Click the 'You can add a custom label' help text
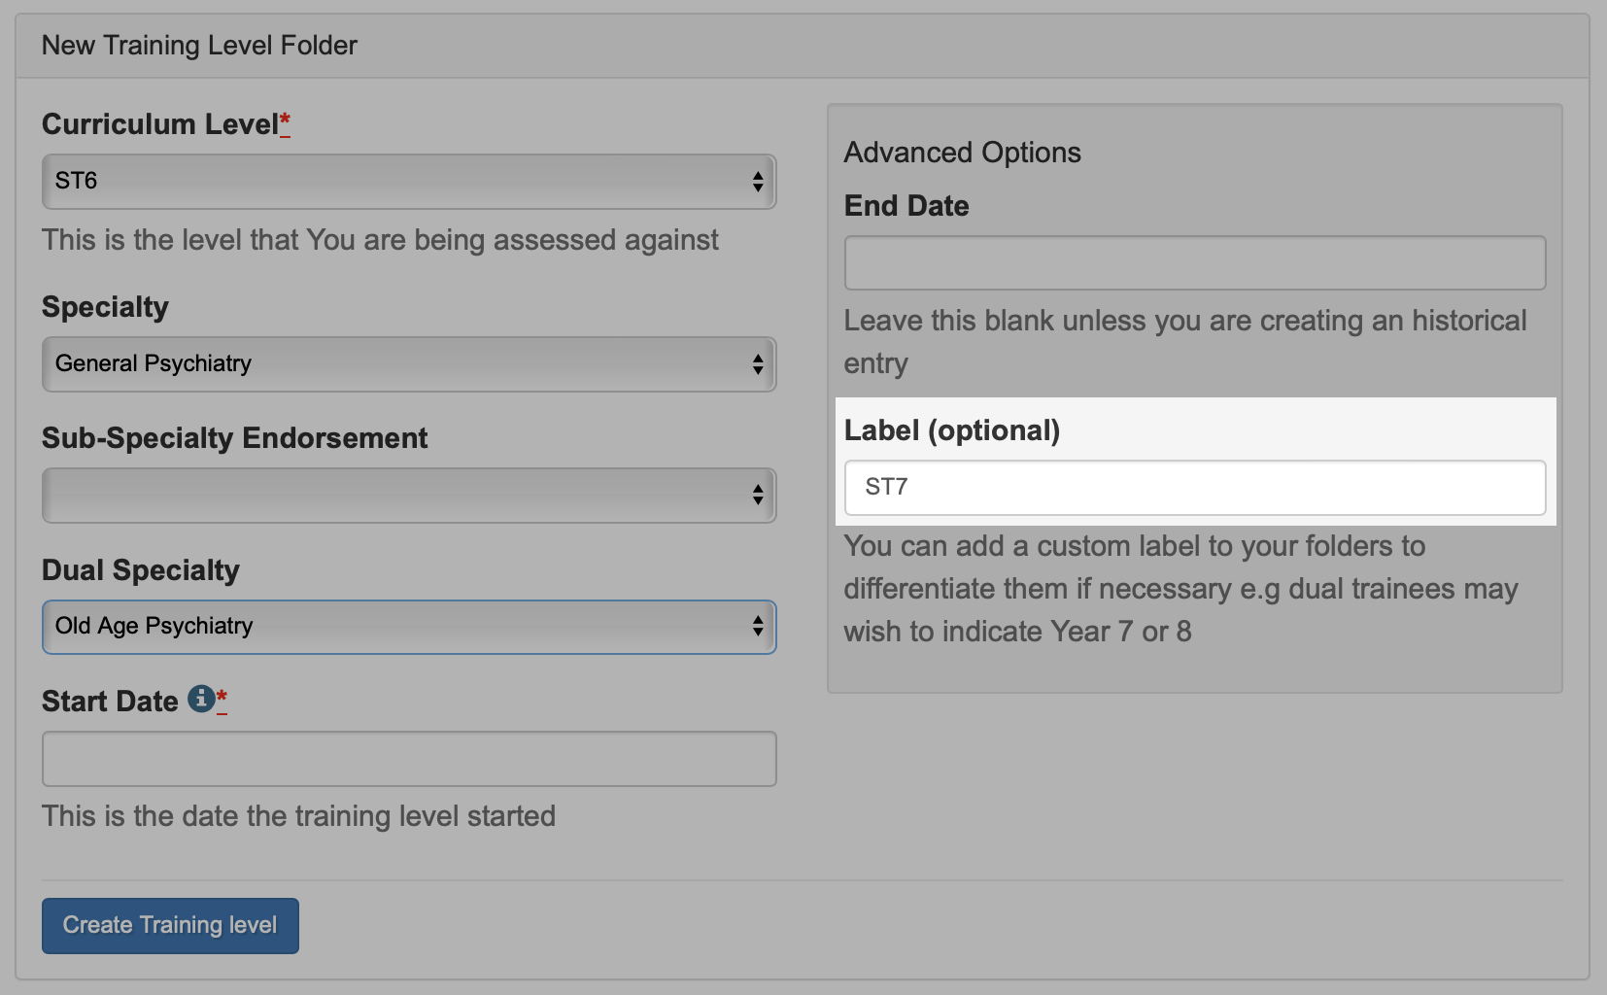Image resolution: width=1607 pixels, height=995 pixels. pos(1181,589)
